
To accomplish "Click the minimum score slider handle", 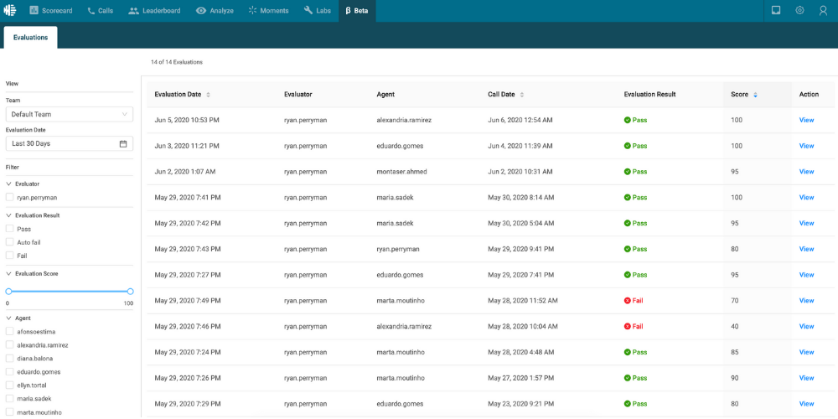I will pyautogui.click(x=8, y=292).
